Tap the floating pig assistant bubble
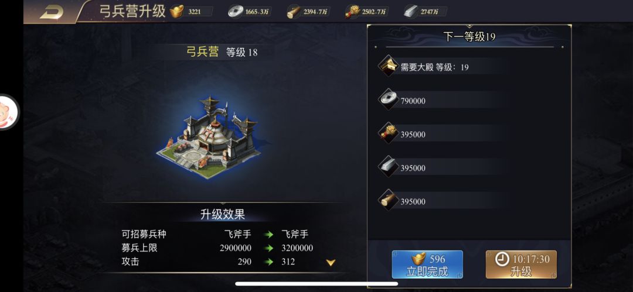Viewport: 633px width, 292px height. (x=7, y=112)
